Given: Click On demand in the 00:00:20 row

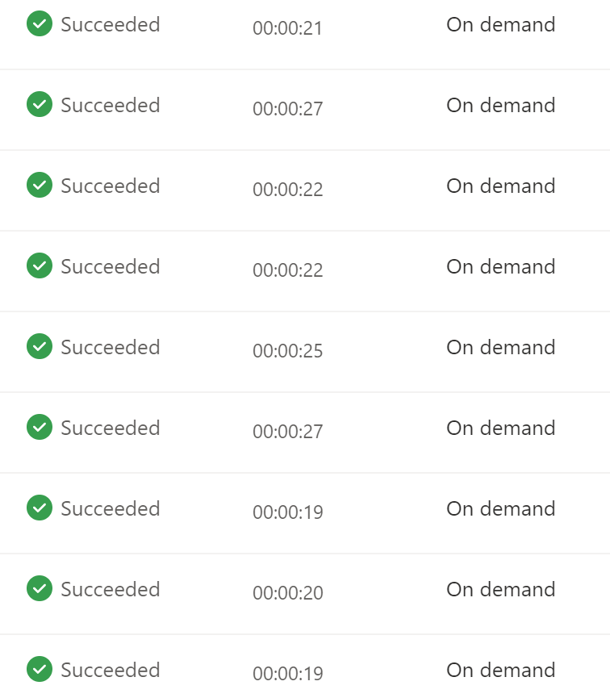Looking at the screenshot, I should [x=501, y=589].
